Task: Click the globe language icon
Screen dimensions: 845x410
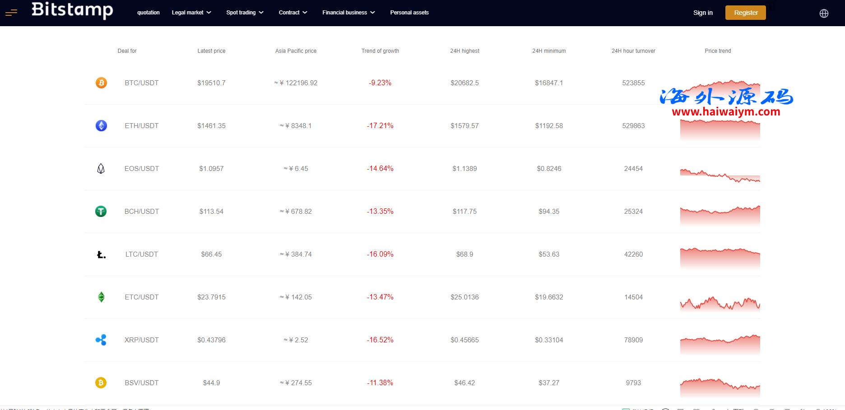Action: pyautogui.click(x=824, y=14)
